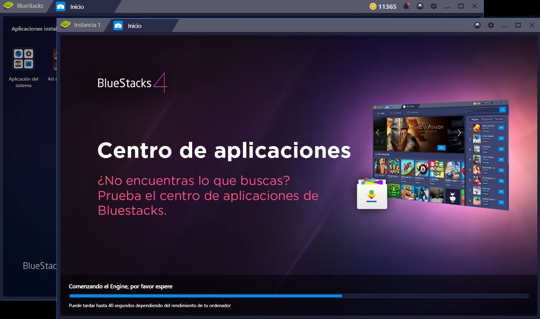Screen dimensions: 540x319
Task: Maximize the back BlueStacks window
Action: click(x=461, y=6)
